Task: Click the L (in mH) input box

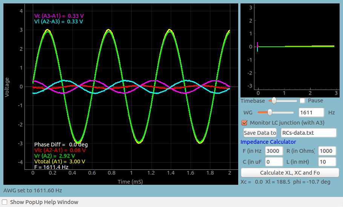Action: [327, 162]
